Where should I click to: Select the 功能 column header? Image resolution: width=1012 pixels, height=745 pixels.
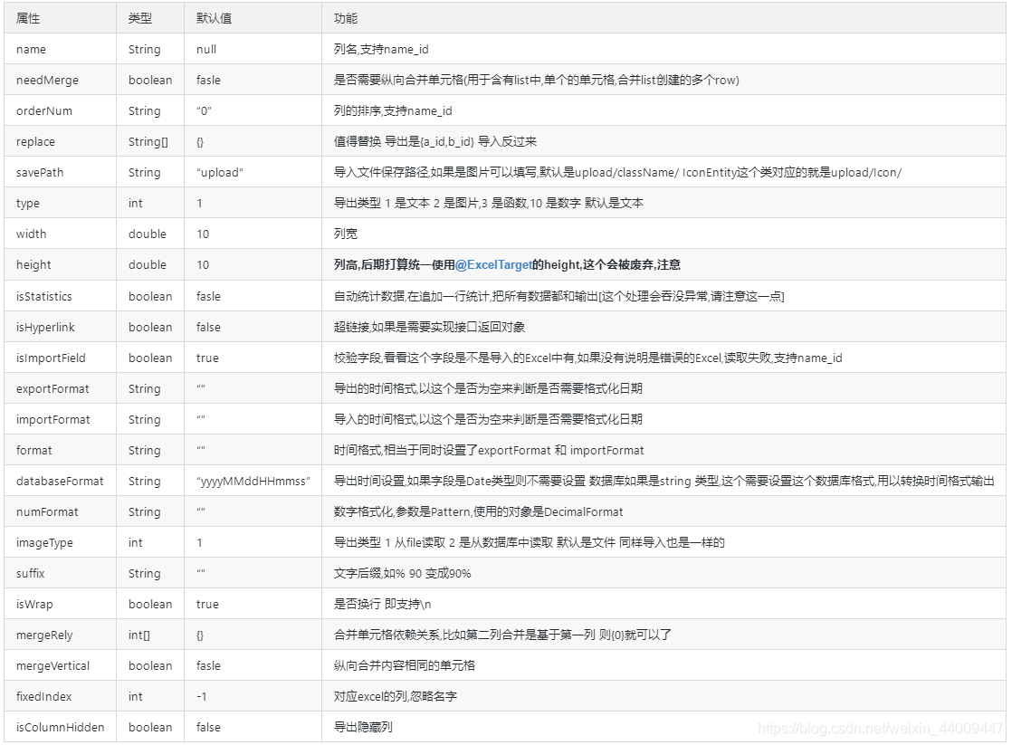(x=341, y=17)
